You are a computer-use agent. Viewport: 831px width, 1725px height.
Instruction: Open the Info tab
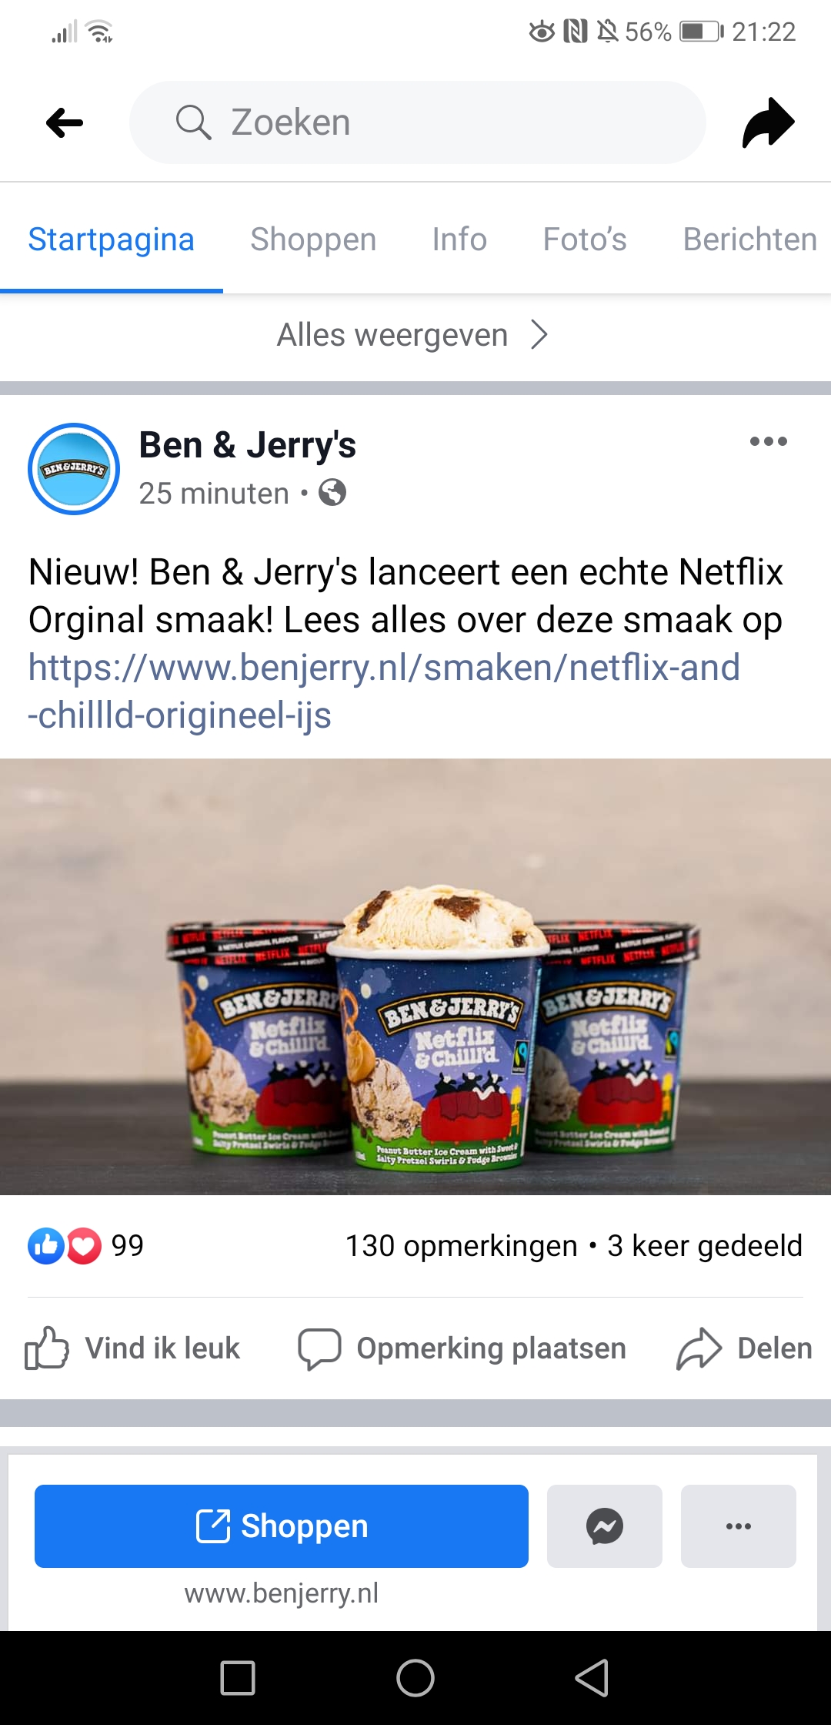tap(459, 239)
